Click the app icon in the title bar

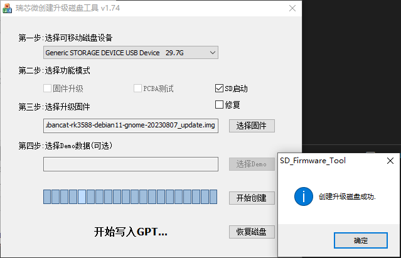click(x=7, y=8)
